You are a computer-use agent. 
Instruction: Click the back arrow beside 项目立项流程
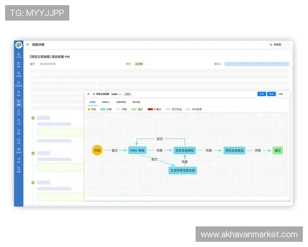[x=88, y=94]
